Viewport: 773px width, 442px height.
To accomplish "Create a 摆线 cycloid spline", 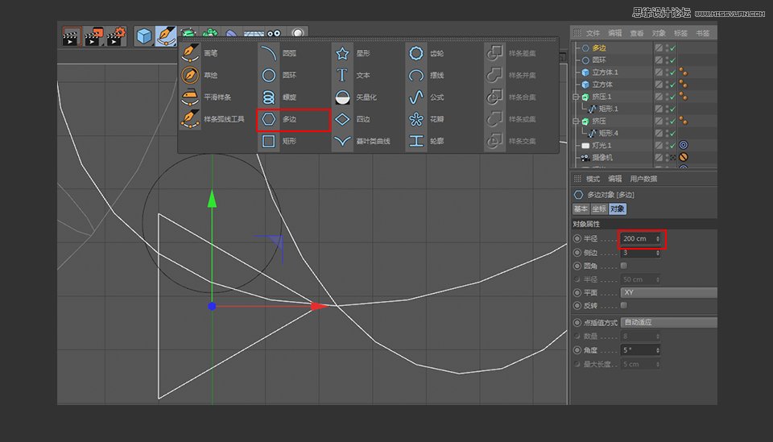I will [x=426, y=75].
